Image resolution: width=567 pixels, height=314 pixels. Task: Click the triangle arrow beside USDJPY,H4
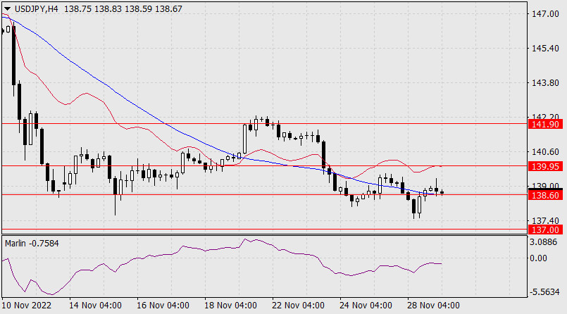tap(7, 7)
